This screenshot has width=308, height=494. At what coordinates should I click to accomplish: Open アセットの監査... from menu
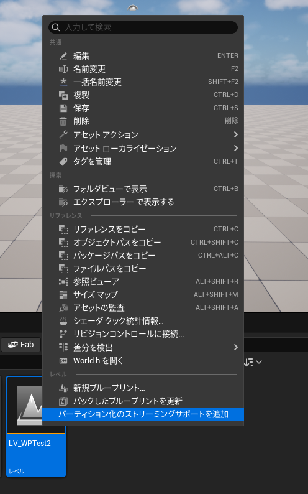(143, 308)
